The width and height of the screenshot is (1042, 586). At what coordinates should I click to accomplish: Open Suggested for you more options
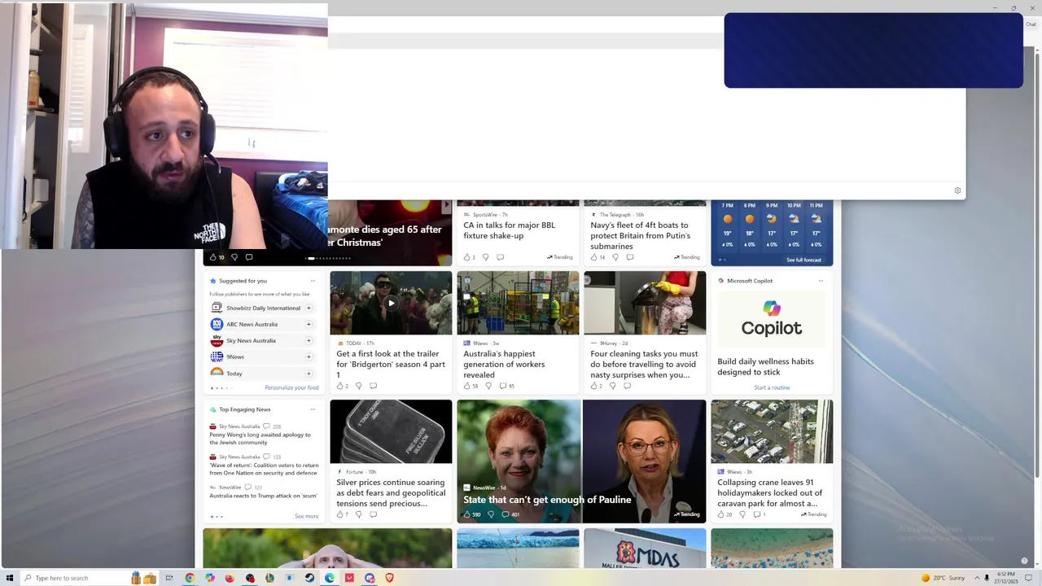313,281
